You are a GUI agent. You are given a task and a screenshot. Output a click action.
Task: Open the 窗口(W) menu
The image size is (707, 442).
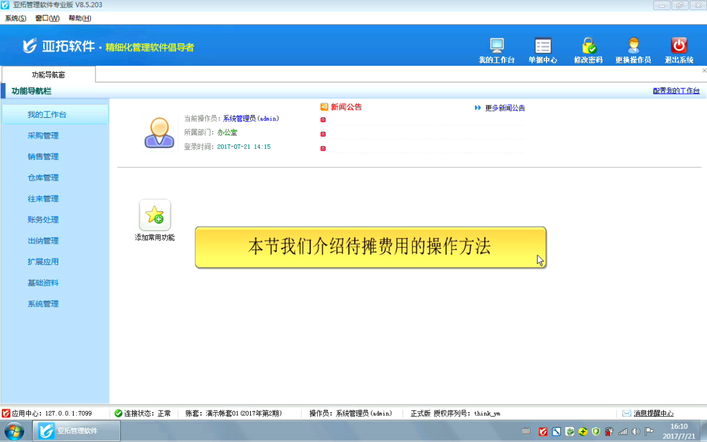(x=47, y=18)
